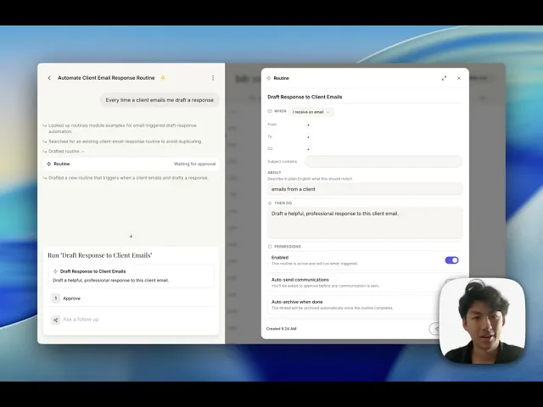Click the 'Every time a client emails me' message
The image size is (543, 407).
click(160, 100)
